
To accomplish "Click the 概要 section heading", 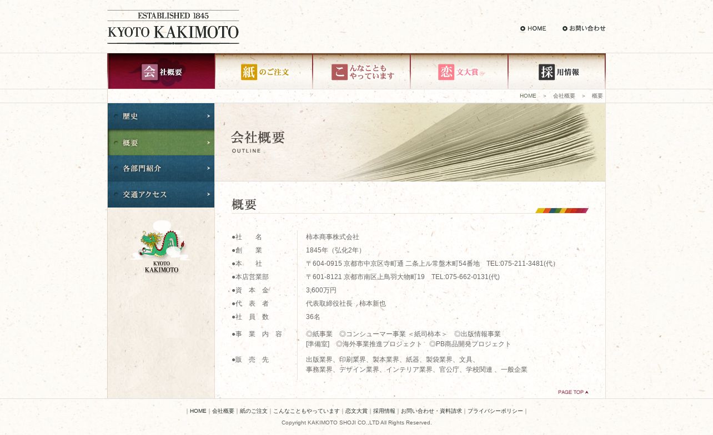I will coord(244,205).
